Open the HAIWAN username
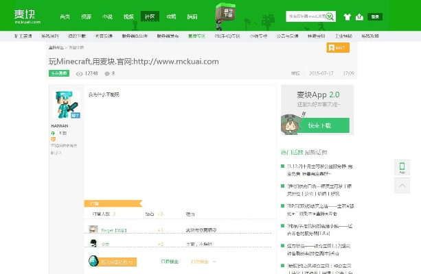 pos(60,125)
